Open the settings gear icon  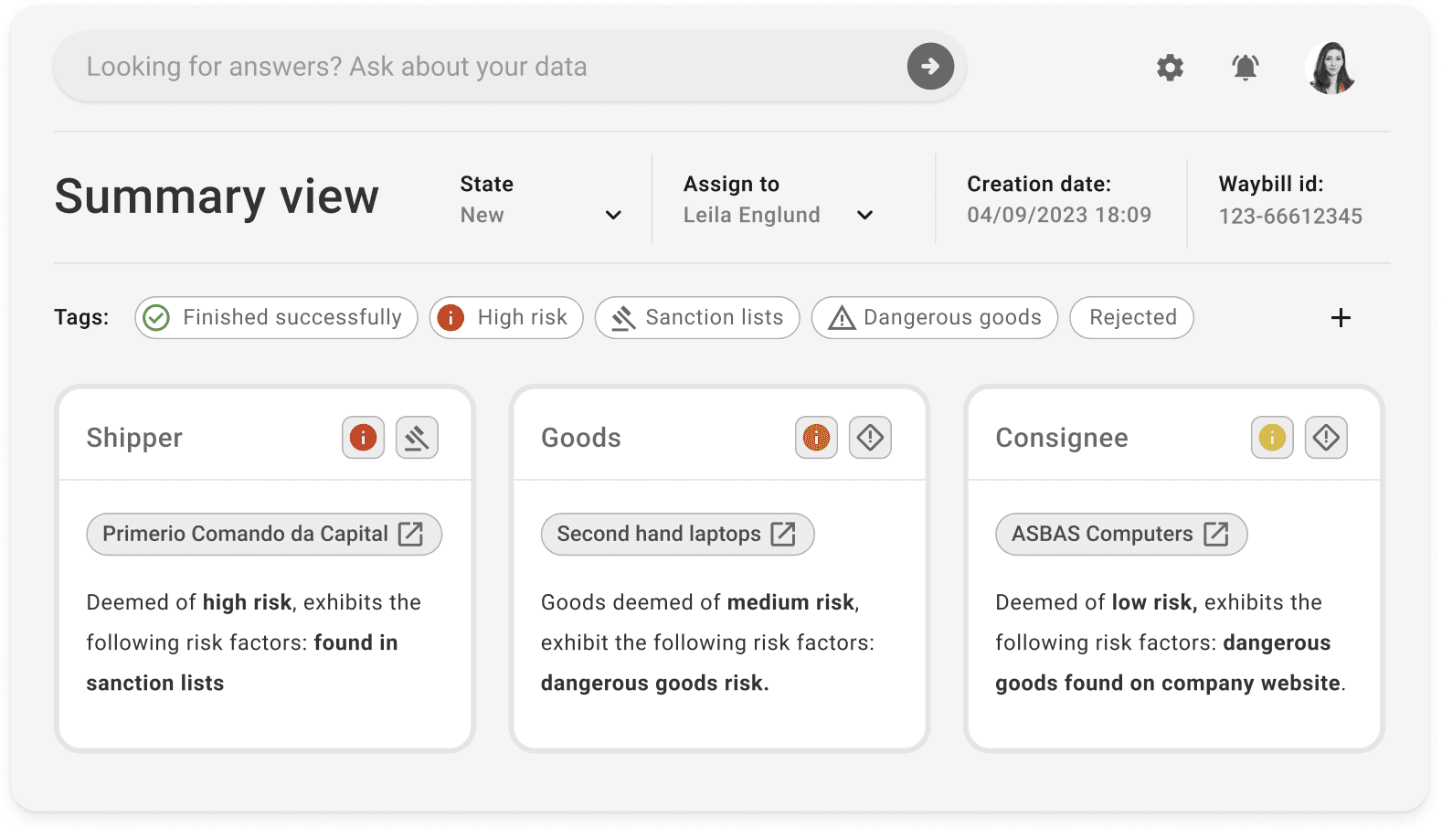tap(1170, 68)
